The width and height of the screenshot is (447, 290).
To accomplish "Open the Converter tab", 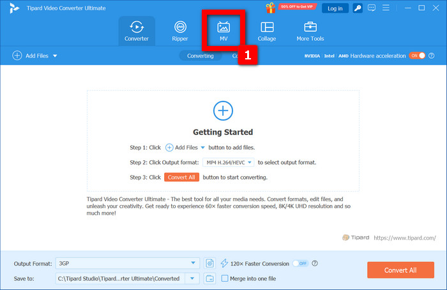I will 137,31.
